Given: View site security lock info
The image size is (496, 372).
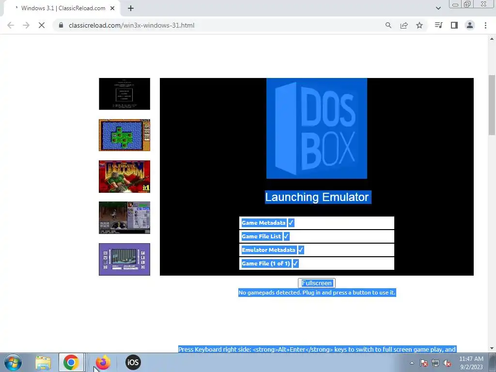Looking at the screenshot, I should pos(61,25).
